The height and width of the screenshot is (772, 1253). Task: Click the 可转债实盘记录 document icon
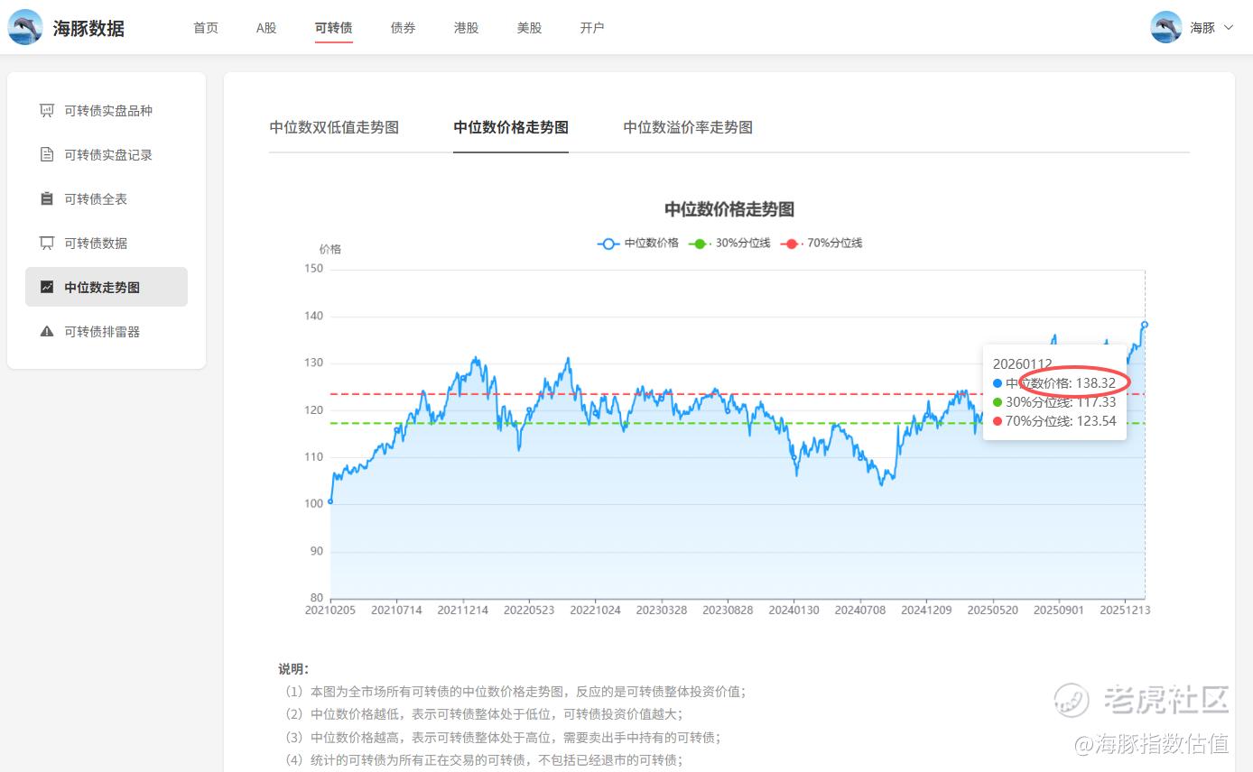47,155
